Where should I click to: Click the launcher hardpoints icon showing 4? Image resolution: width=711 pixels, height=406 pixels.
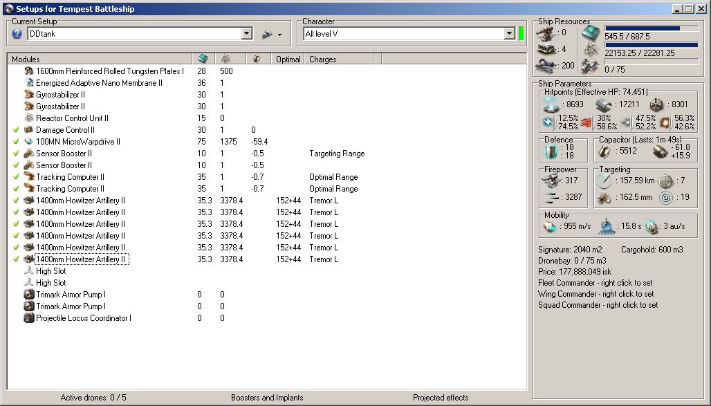[x=546, y=49]
